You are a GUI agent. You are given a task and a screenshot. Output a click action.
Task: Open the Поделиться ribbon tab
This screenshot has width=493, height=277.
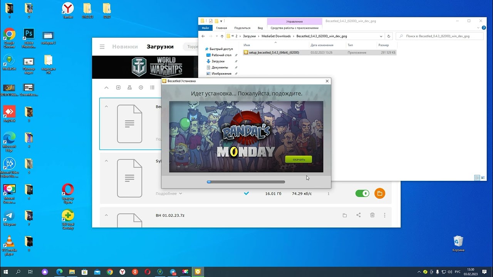[242, 28]
